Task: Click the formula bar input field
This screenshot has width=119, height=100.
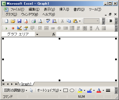Action: (x=87, y=34)
